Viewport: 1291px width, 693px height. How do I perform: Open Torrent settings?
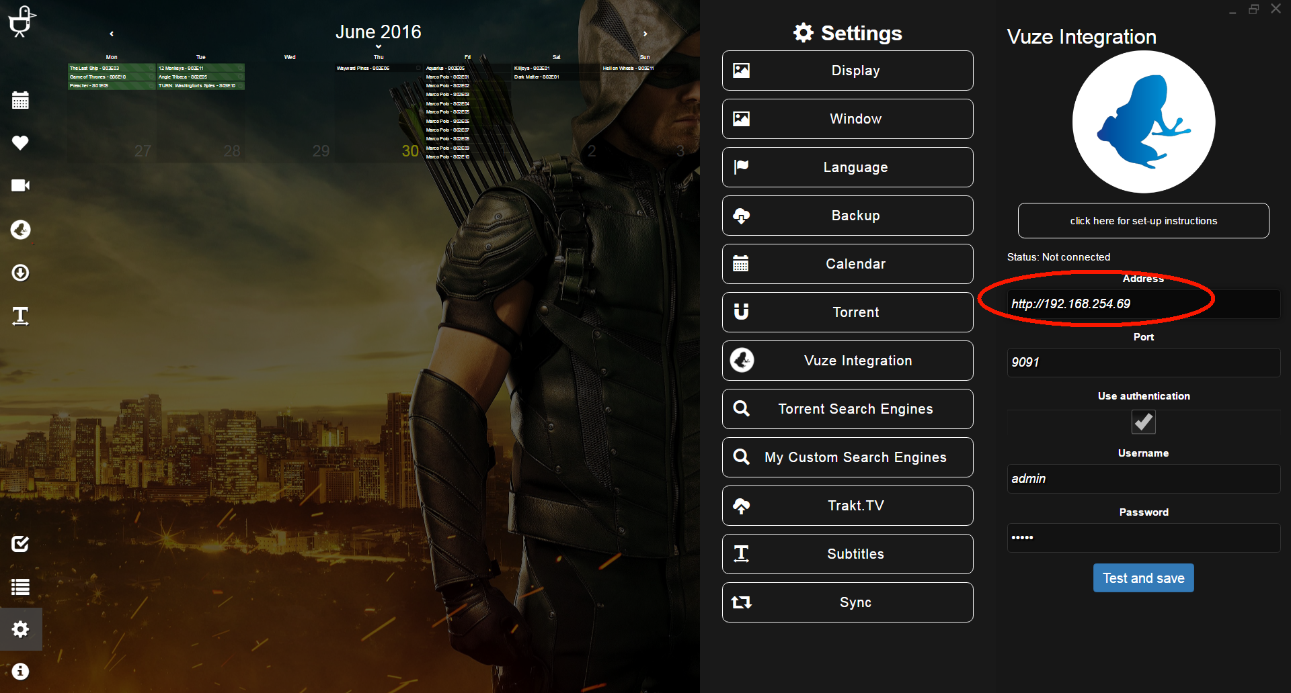[847, 312]
